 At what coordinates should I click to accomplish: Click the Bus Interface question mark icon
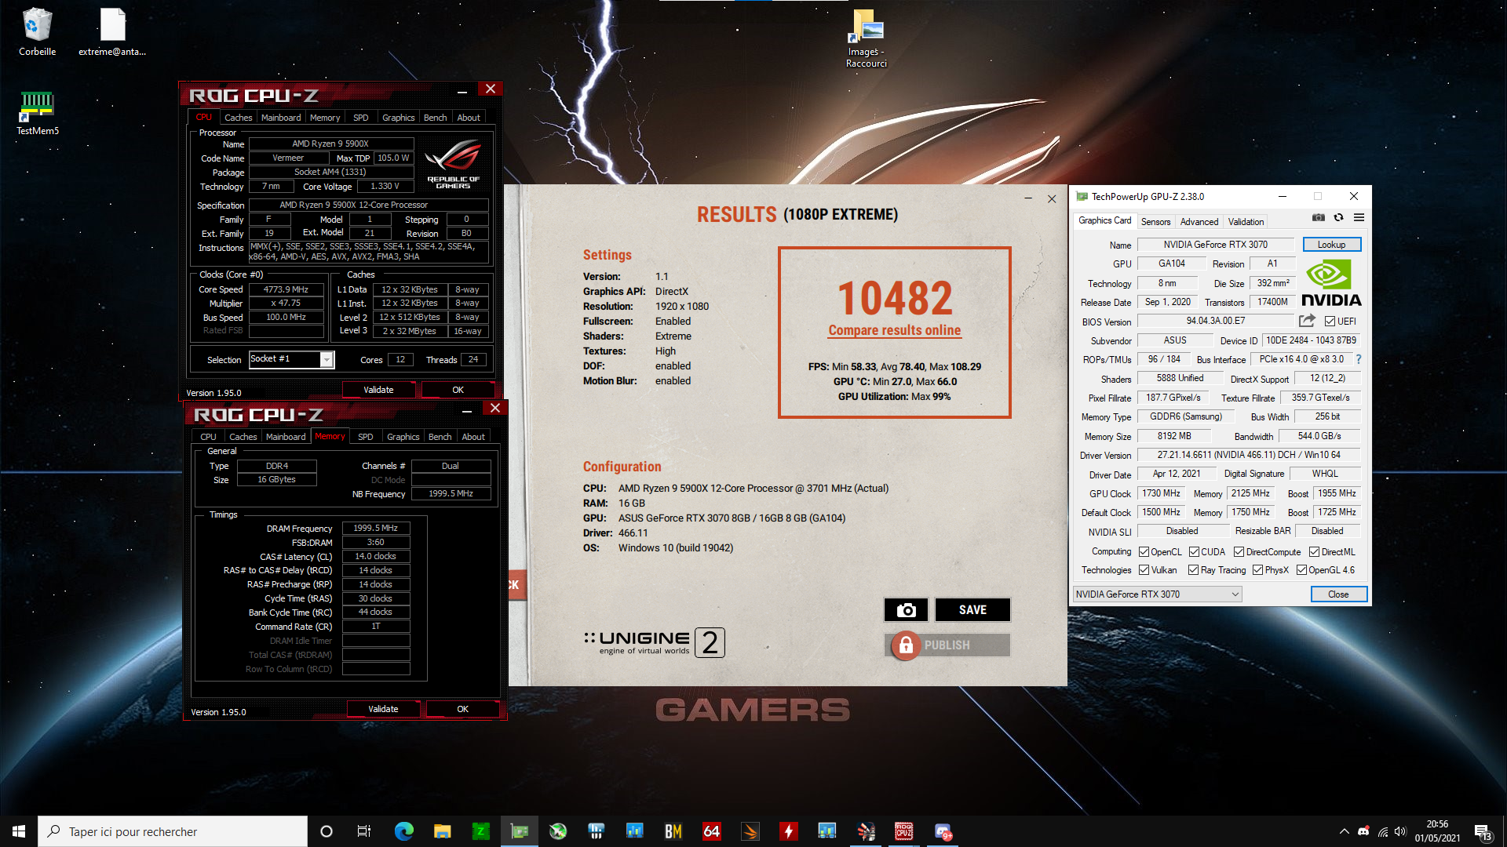coord(1359,359)
